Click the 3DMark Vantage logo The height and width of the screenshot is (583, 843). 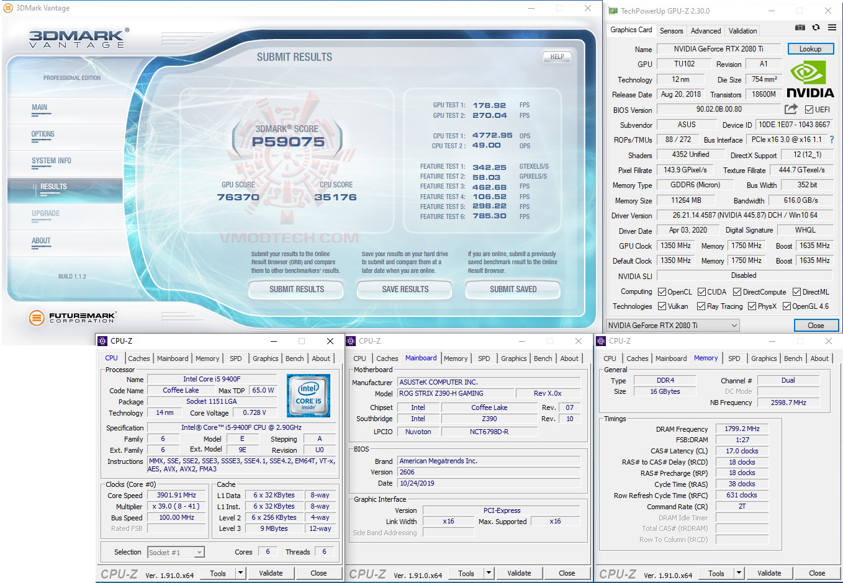click(x=78, y=38)
